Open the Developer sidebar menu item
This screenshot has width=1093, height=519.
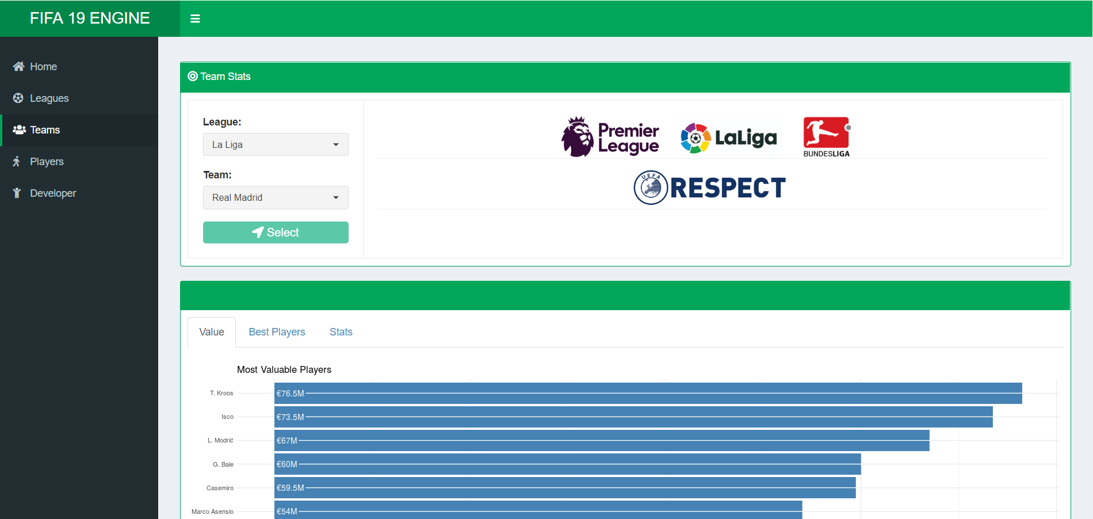79,193
